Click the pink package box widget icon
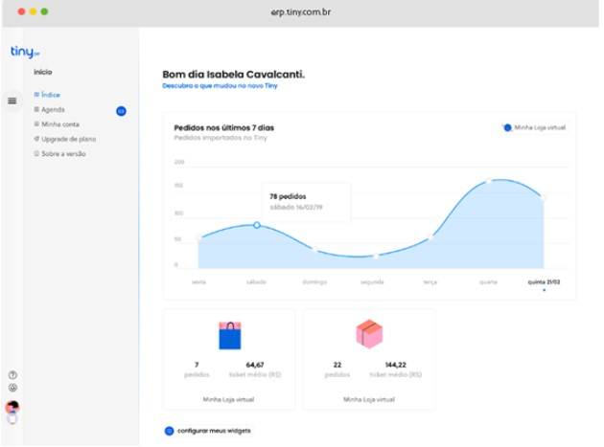 (369, 334)
